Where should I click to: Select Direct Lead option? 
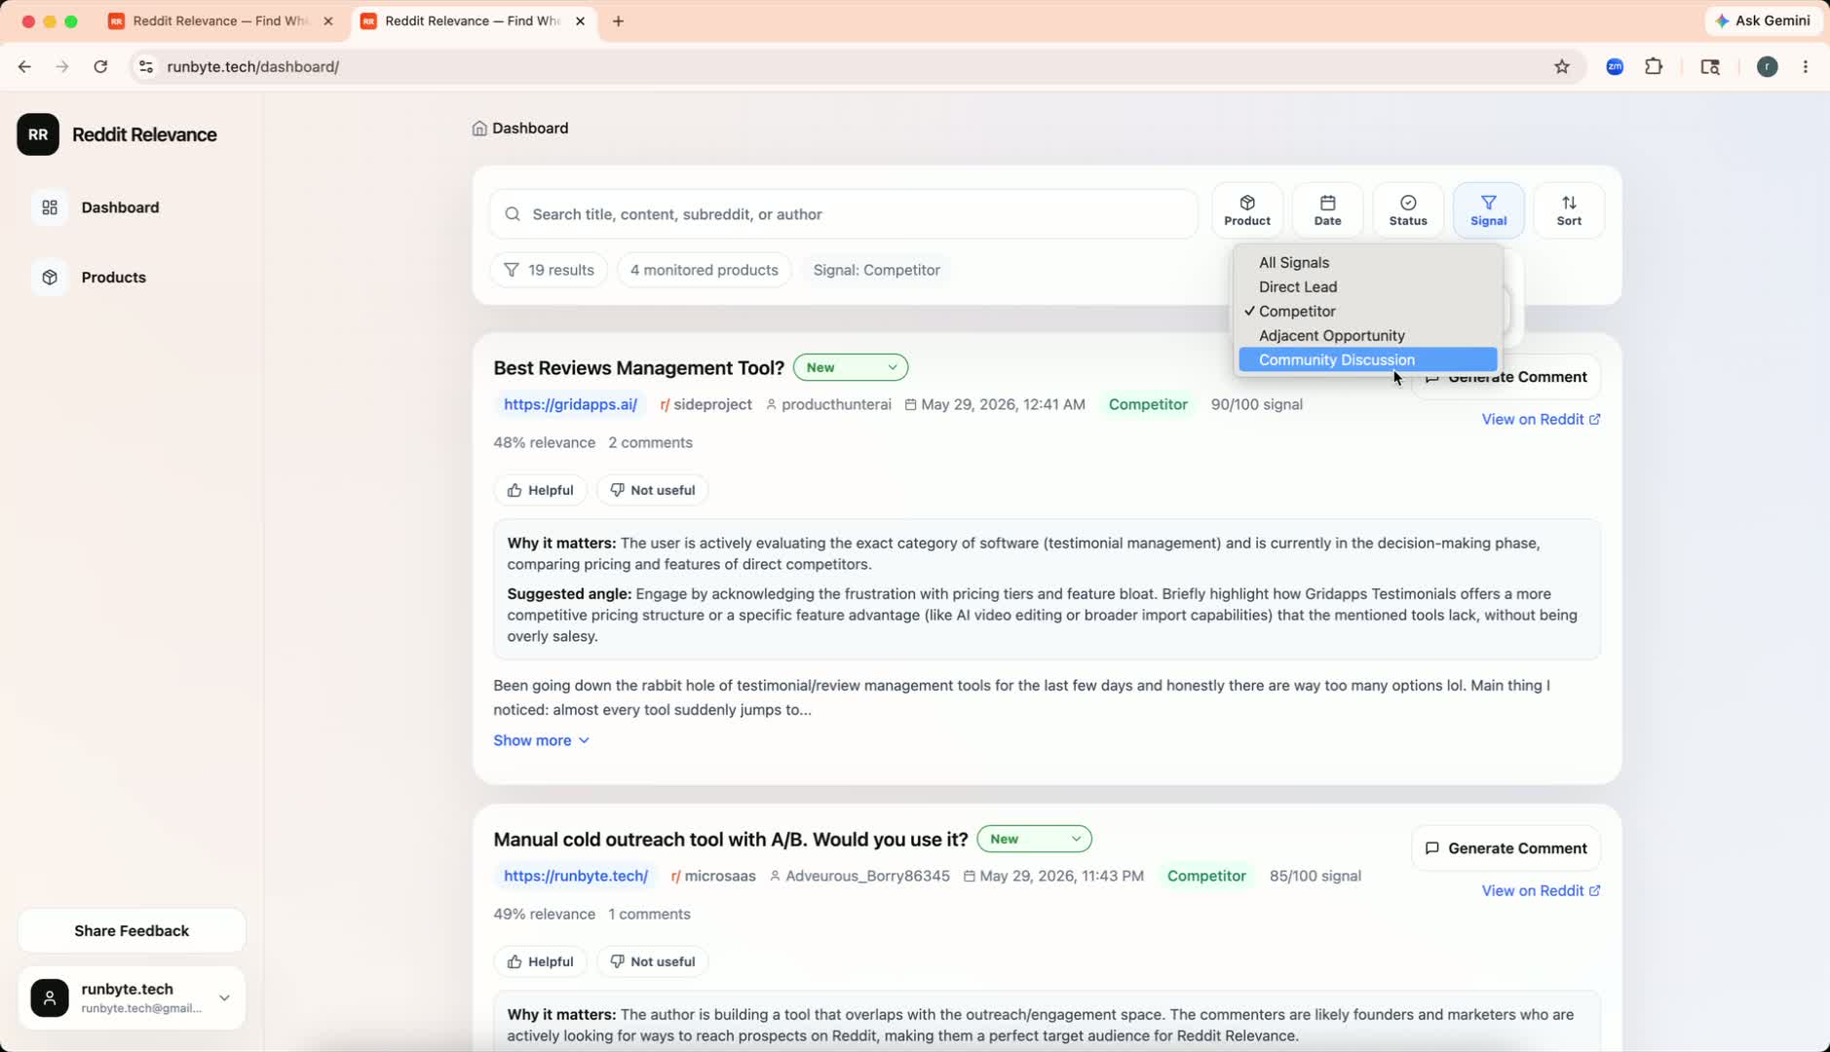point(1368,286)
